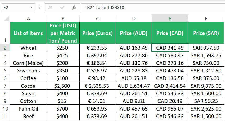Select the Palm Oil price $700 cell

click(x=63, y=109)
